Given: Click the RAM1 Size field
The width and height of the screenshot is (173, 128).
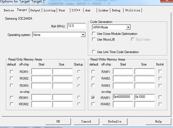Looking at the screenshot, I should point(144,71).
